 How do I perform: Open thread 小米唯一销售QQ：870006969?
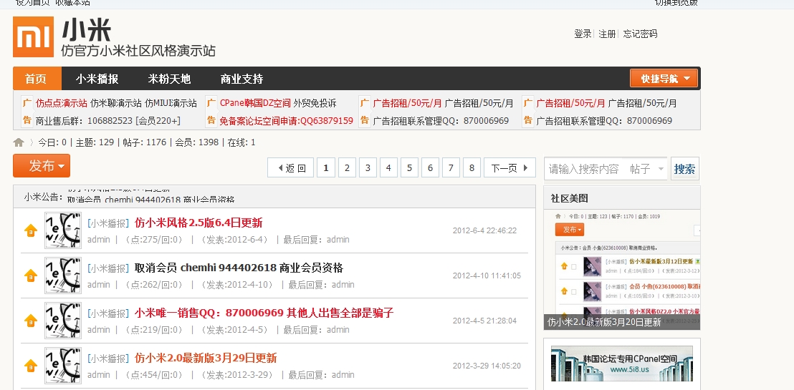coord(264,313)
